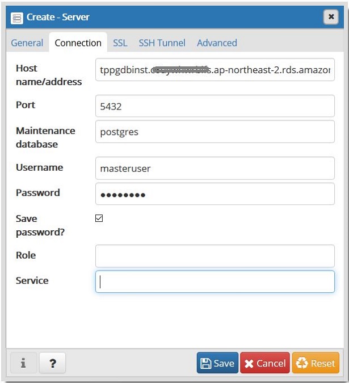Reset the form with the Reset button

(316, 363)
